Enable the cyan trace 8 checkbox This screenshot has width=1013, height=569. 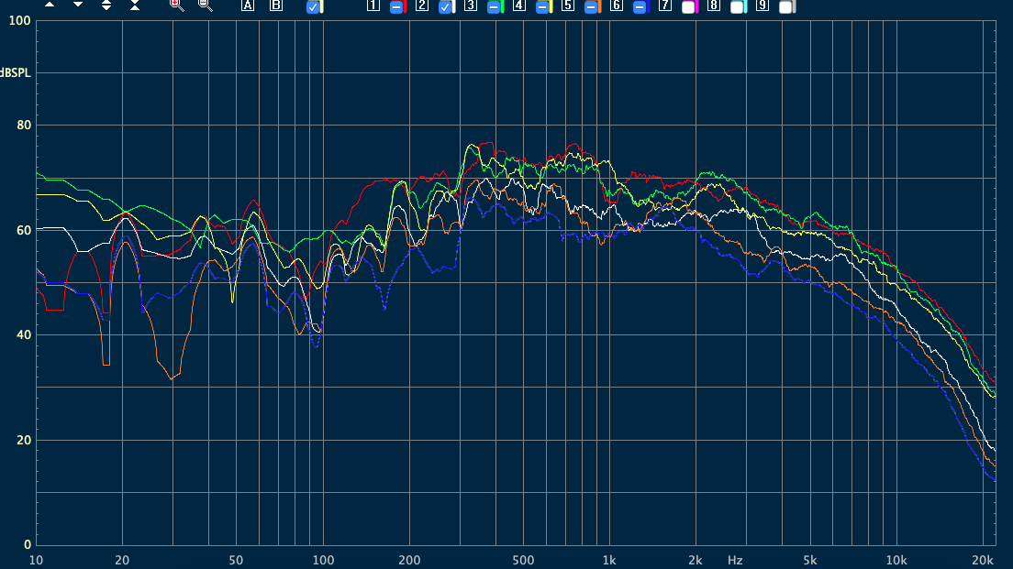(737, 7)
